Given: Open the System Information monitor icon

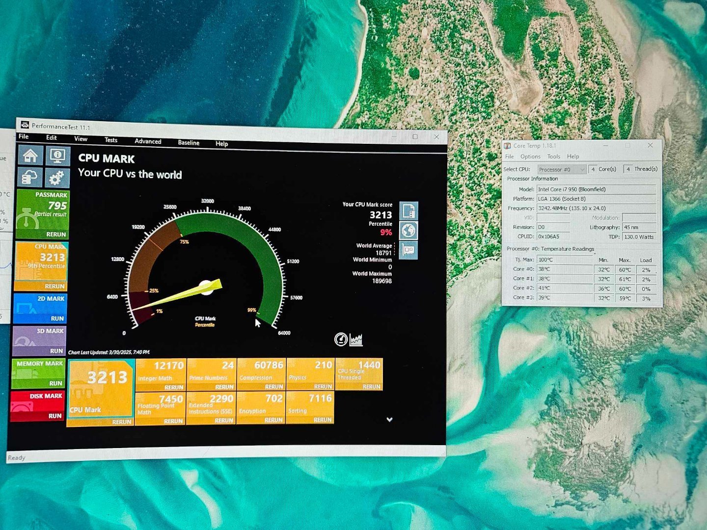Looking at the screenshot, I should tap(57, 157).
